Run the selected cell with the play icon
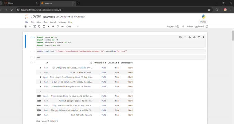Viewport: 234px width, 124px height. (49, 27)
